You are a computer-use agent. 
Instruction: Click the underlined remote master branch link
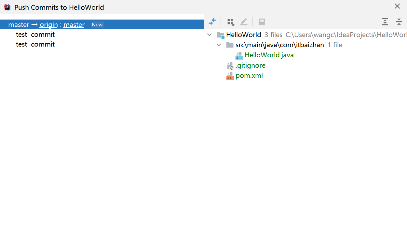pos(74,25)
